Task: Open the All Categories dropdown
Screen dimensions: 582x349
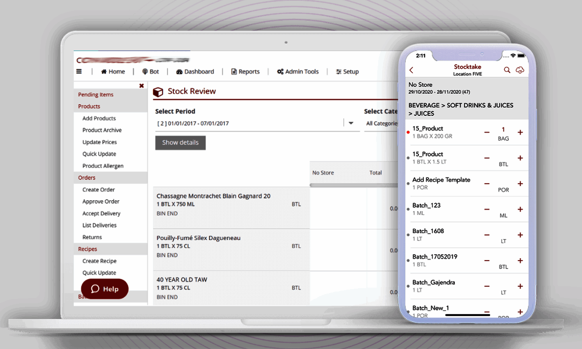Action: point(382,123)
